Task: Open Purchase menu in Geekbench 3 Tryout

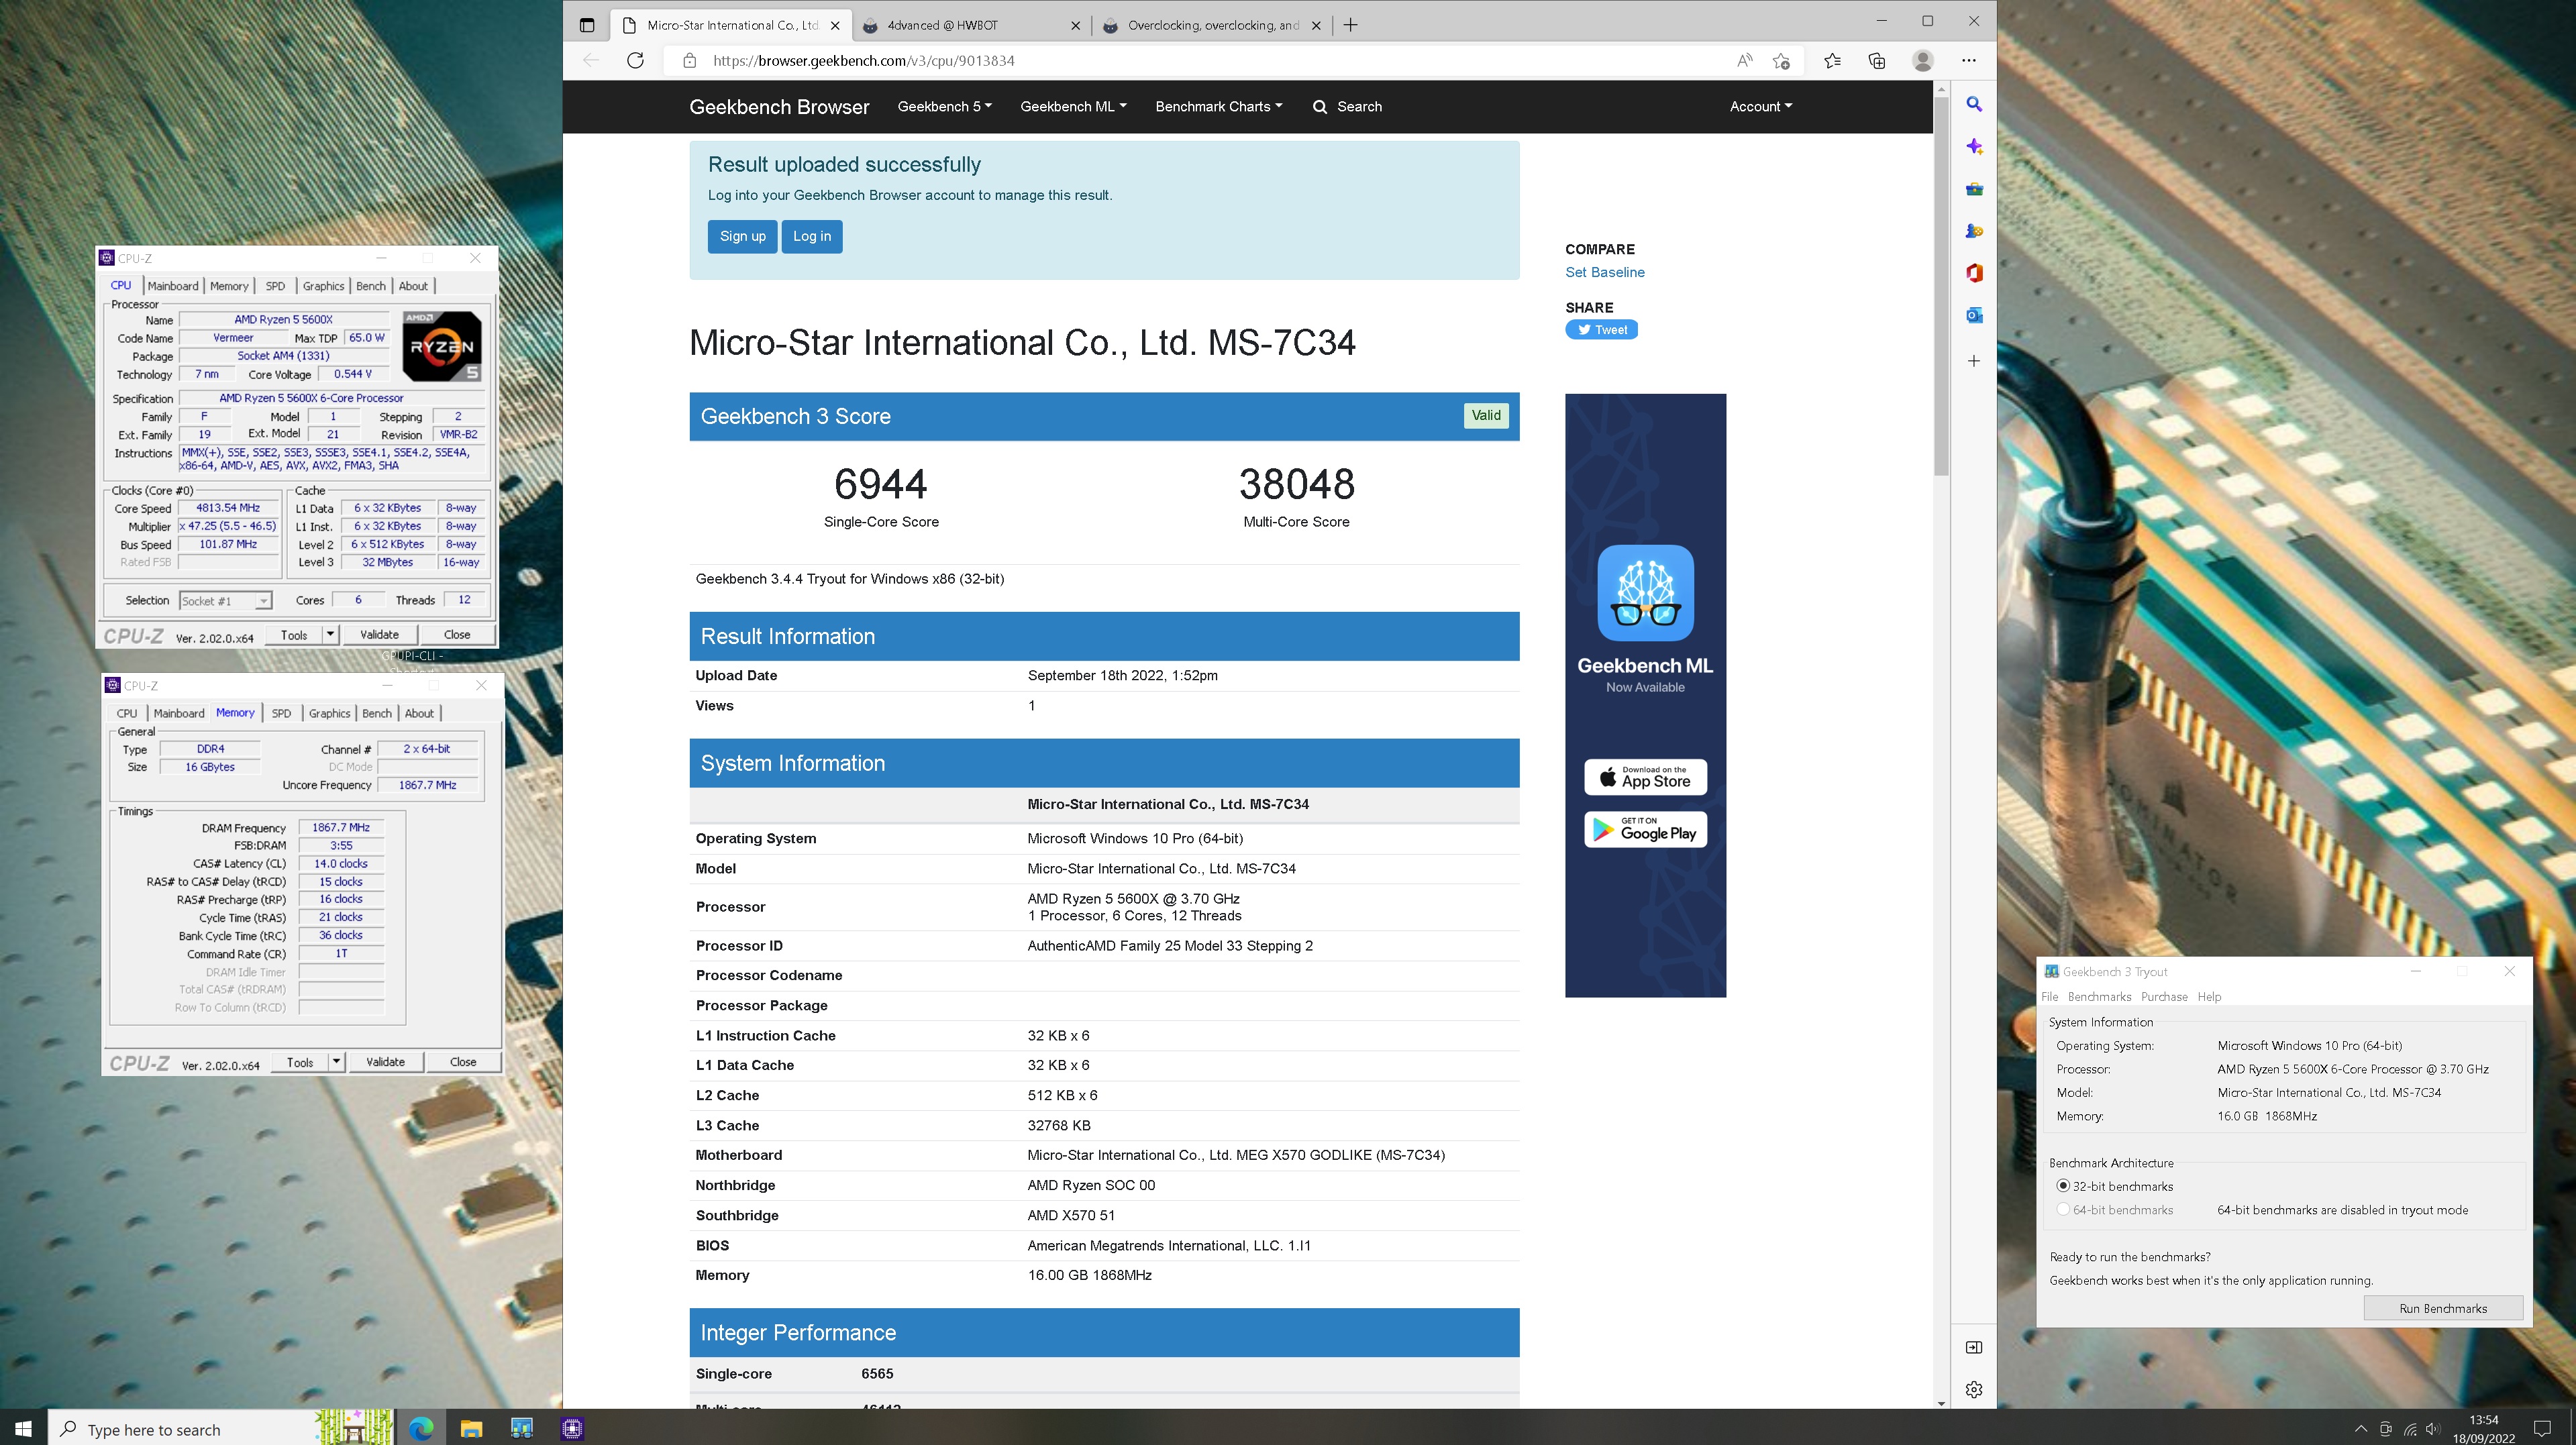Action: click(2164, 997)
